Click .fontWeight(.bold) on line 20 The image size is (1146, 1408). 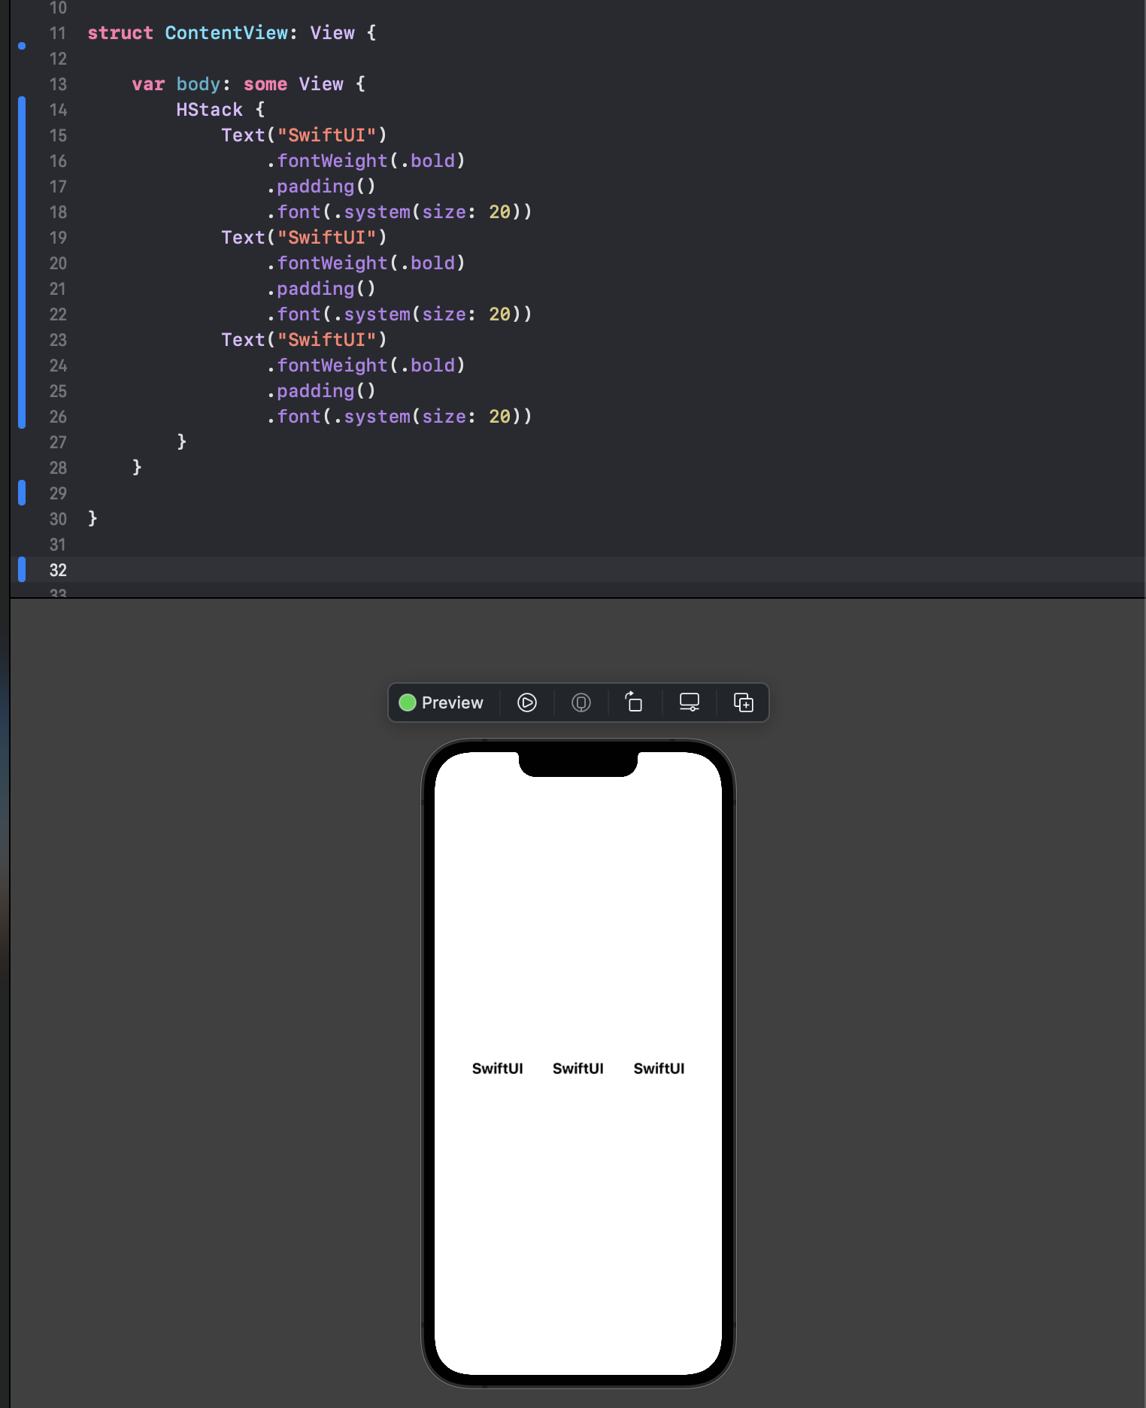click(365, 263)
